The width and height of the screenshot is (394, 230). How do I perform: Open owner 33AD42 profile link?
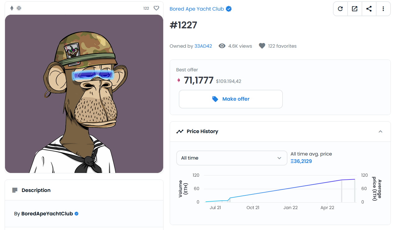(x=203, y=46)
